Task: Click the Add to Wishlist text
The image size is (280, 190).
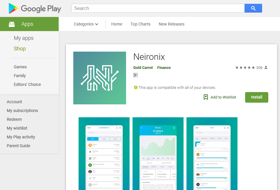Action: (x=223, y=97)
